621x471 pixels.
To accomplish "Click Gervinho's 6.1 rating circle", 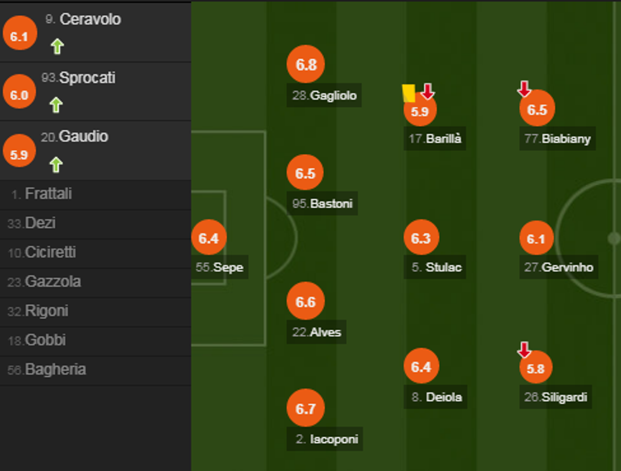I will (536, 238).
